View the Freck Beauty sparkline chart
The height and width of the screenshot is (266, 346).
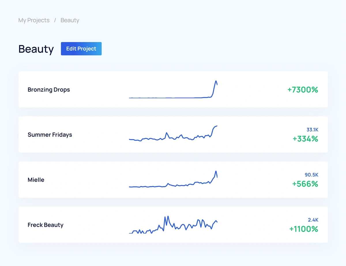(x=173, y=225)
